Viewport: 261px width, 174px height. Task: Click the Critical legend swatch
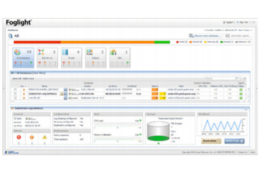pyautogui.click(x=191, y=42)
